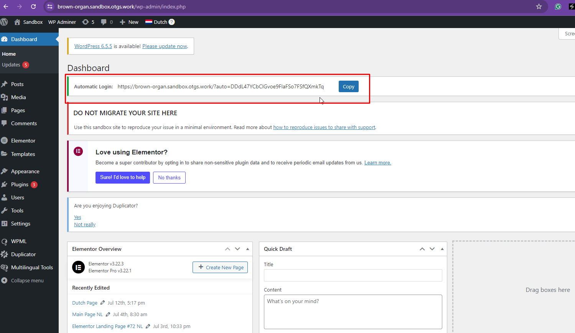Screen dimensions: 575x333
Task: Open Main Page NL link
Action: coord(87,314)
